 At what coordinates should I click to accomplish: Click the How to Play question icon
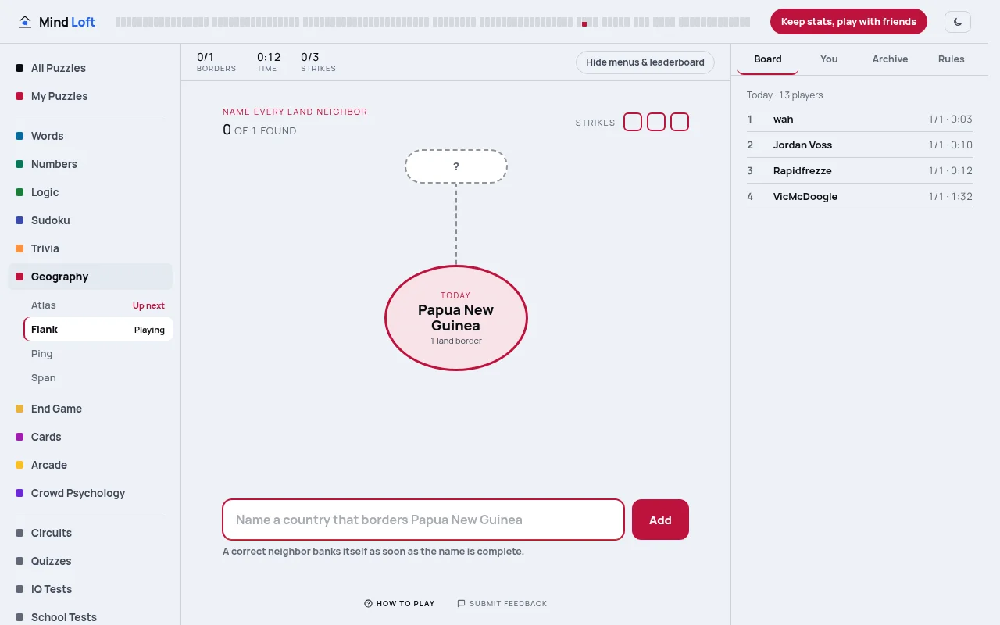[x=368, y=603]
